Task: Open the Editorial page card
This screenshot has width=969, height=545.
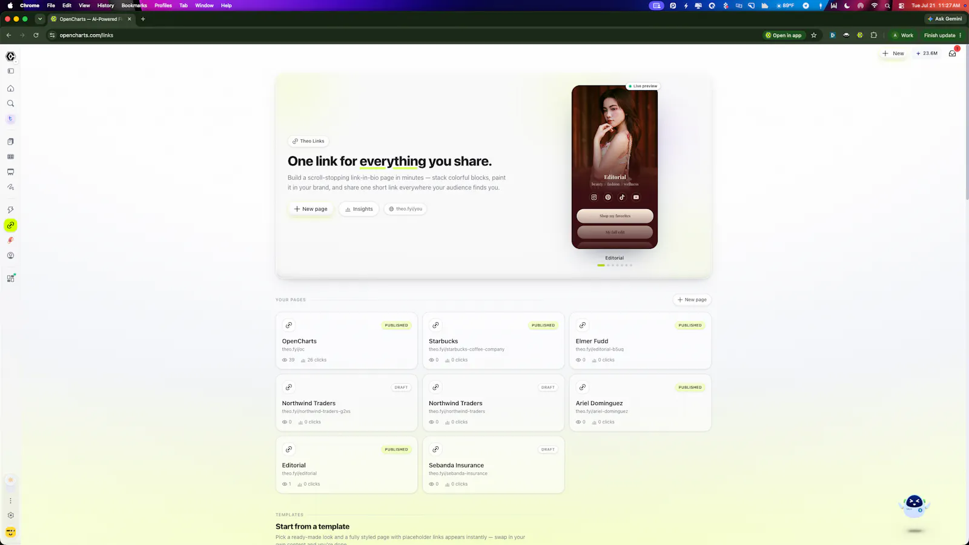Action: coord(346,465)
